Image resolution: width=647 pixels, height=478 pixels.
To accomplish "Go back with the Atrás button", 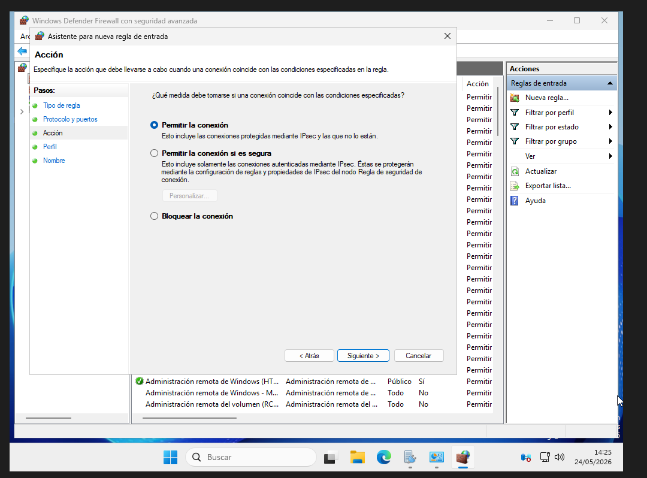I will point(309,356).
